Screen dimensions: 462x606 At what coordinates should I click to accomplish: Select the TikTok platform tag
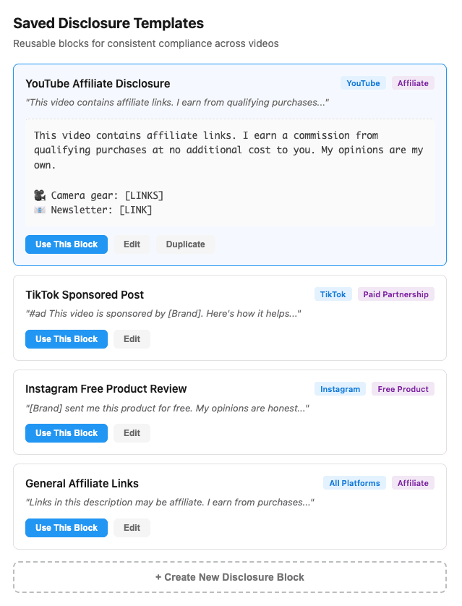[333, 294]
